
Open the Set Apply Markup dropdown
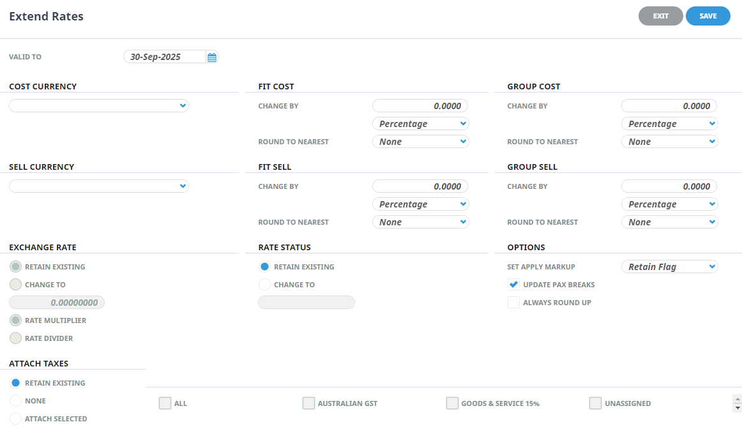669,267
